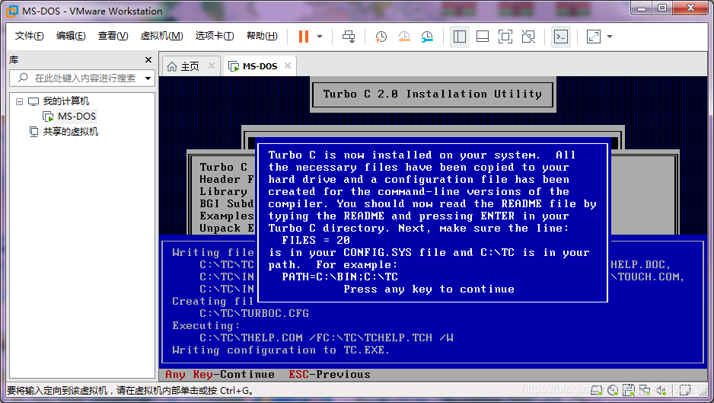Screen dimensions: 714x403
Task: Switch to the MS-DOS tab
Action: (260, 66)
